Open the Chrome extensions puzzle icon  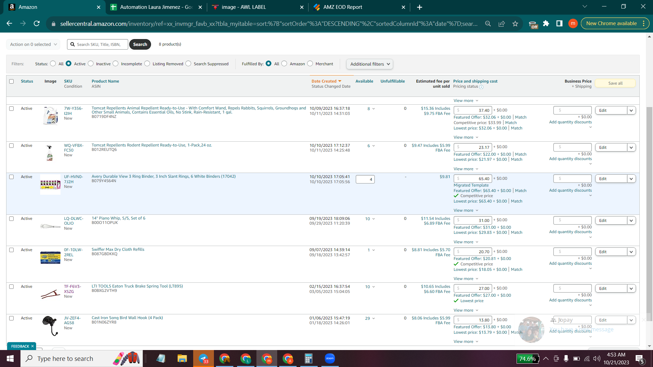(546, 23)
